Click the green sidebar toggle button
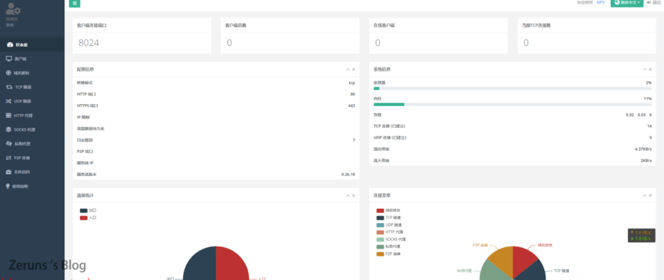 (74, 3)
